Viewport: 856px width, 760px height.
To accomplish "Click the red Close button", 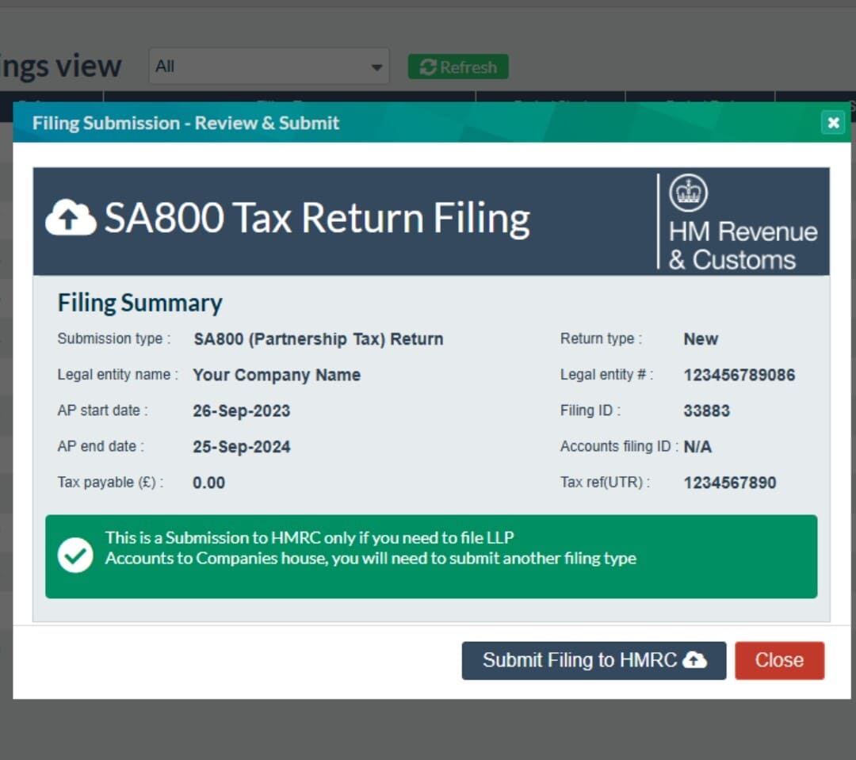I will tap(780, 661).
